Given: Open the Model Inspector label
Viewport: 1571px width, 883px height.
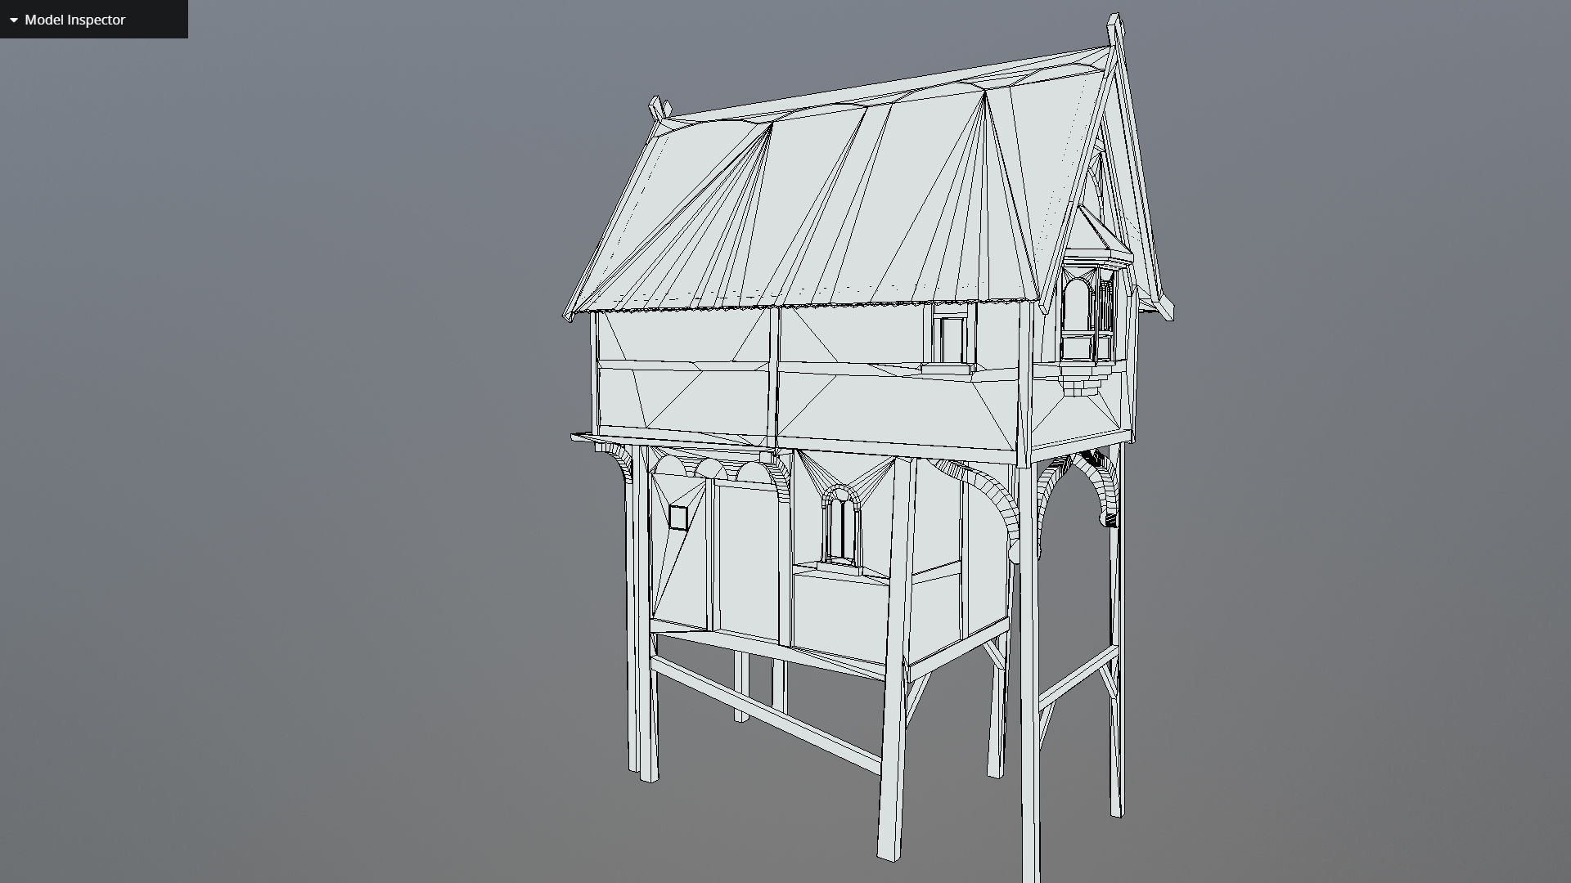Looking at the screenshot, I should tap(75, 20).
